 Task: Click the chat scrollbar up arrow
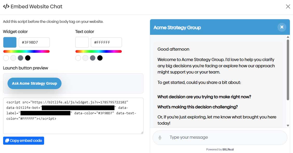coord(288,37)
